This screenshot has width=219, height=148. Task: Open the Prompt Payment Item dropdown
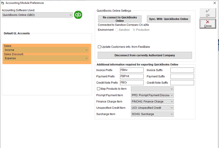152,95
